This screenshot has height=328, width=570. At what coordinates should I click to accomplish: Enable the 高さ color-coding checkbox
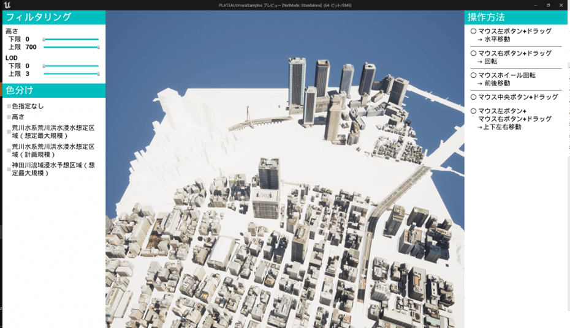(x=9, y=117)
